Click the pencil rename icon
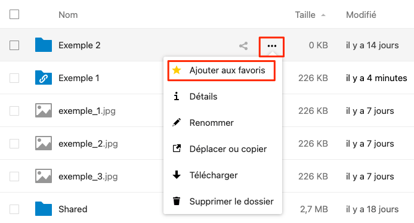 click(x=177, y=122)
